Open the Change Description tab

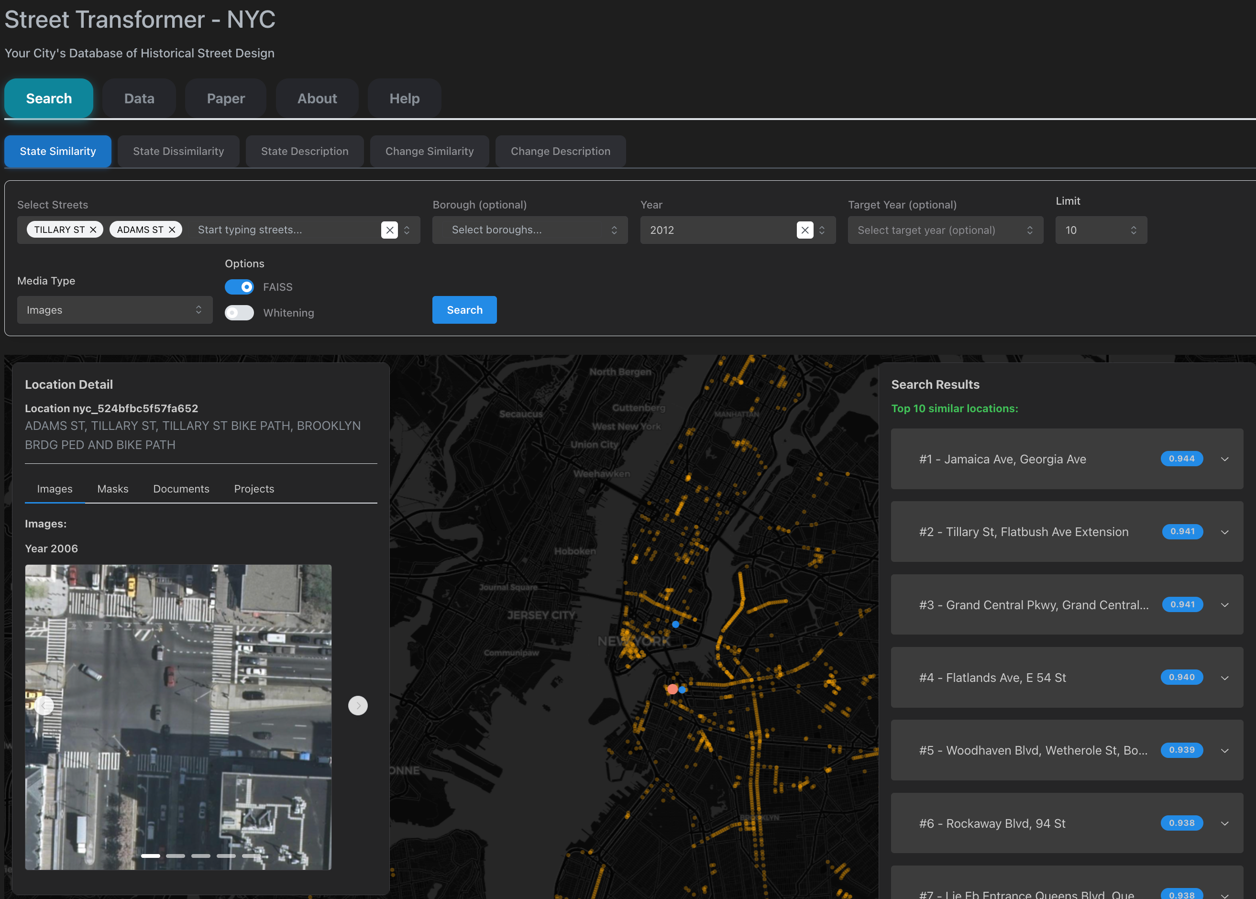560,151
